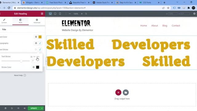Screen dimensions: 197x111
Task: Click the Text Stroke value field
Action: [x=36, y=61]
